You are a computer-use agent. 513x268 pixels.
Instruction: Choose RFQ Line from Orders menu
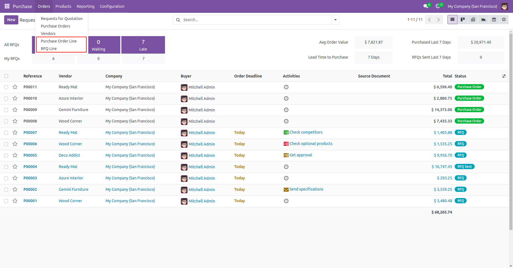point(49,49)
